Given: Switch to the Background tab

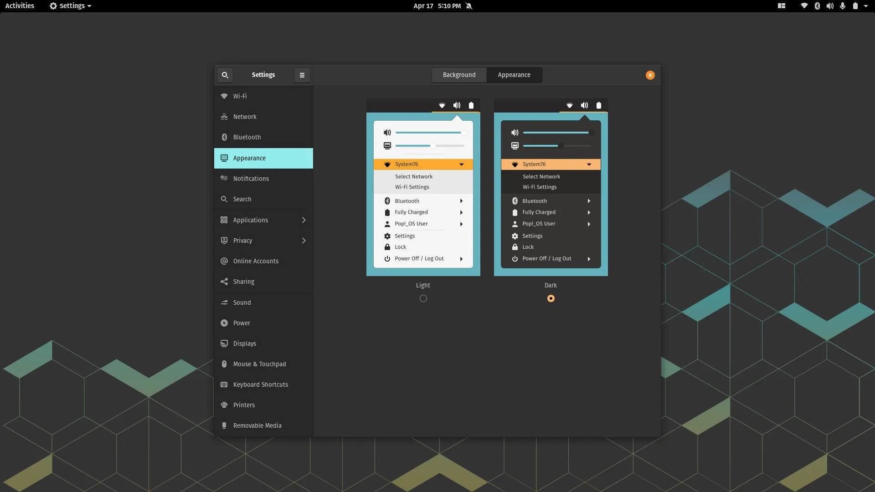Looking at the screenshot, I should (459, 75).
